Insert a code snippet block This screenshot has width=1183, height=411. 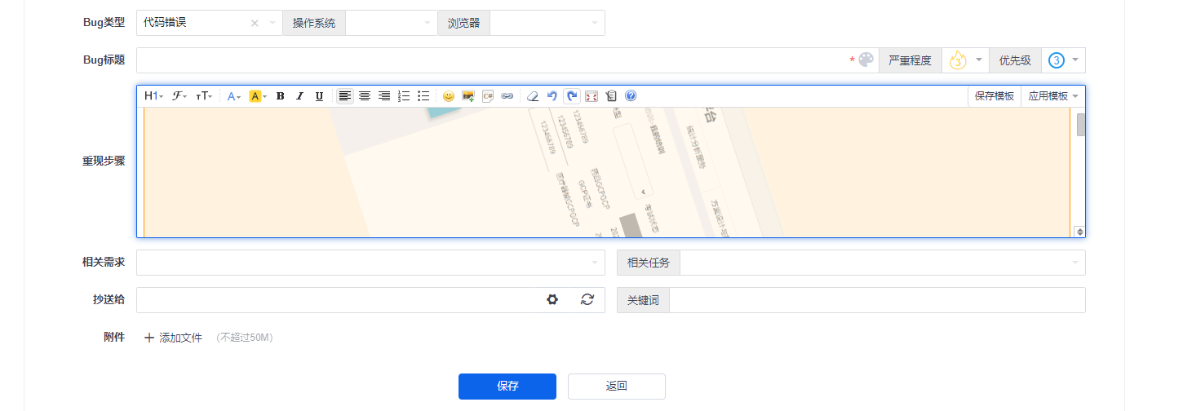click(x=488, y=96)
